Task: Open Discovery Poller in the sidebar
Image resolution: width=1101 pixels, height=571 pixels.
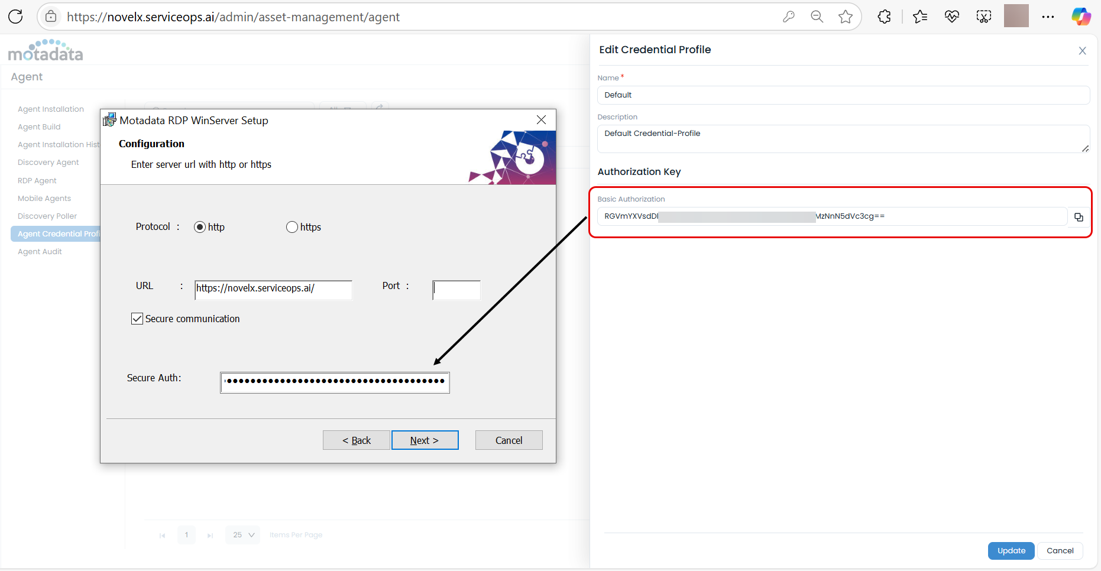Action: (47, 216)
